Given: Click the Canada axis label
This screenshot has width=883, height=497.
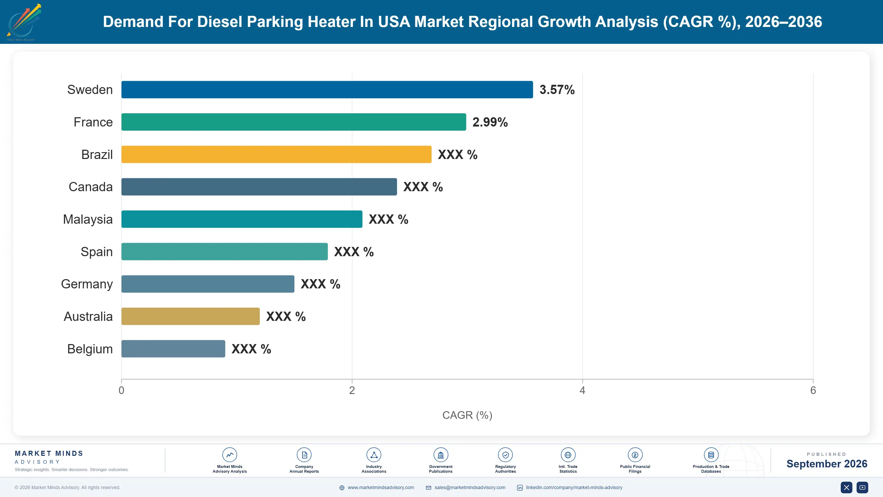Looking at the screenshot, I should pyautogui.click(x=91, y=187).
